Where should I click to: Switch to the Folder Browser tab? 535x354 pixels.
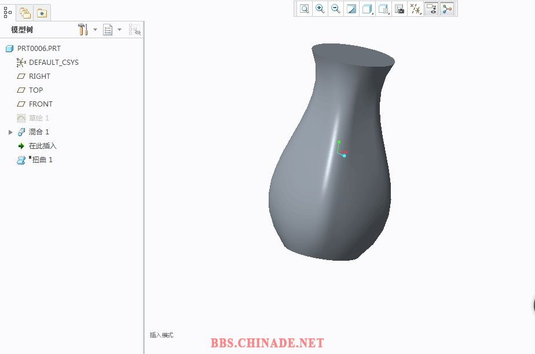(x=25, y=12)
